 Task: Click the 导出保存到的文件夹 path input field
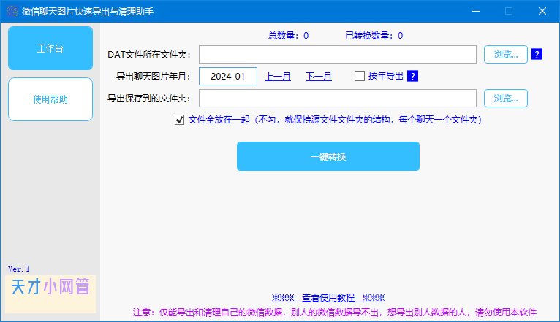(338, 98)
